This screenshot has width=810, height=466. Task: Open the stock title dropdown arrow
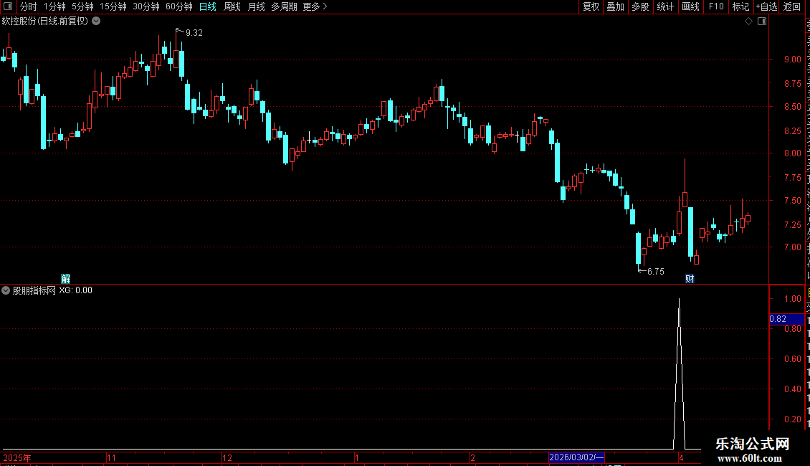pyautogui.click(x=96, y=22)
